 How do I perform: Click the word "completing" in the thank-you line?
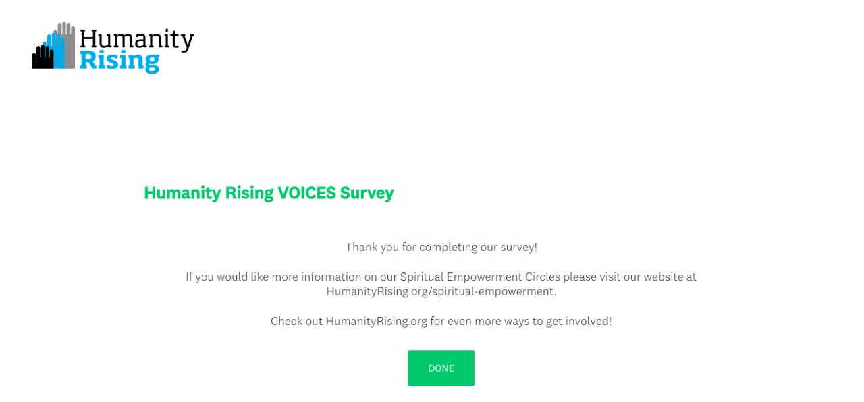pyautogui.click(x=448, y=247)
